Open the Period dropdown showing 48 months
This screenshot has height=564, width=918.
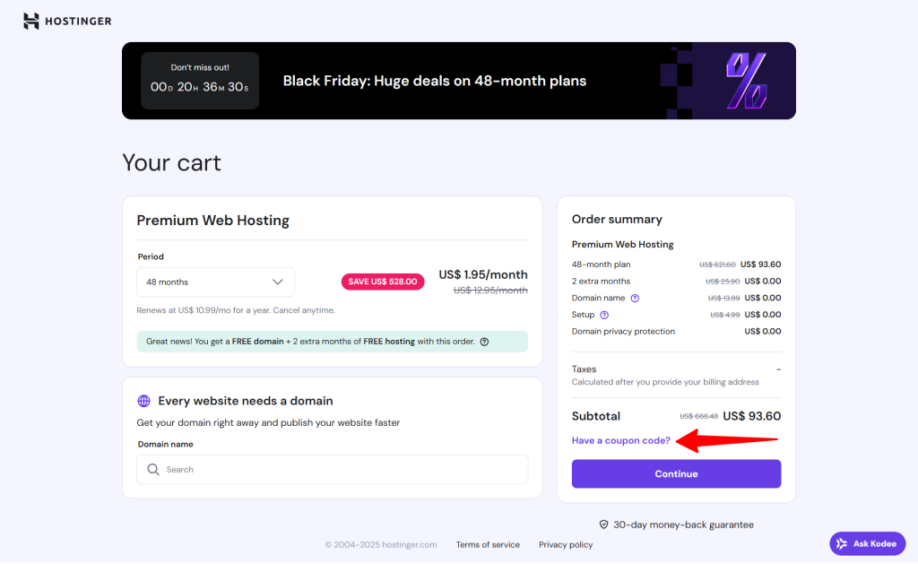pyautogui.click(x=215, y=282)
